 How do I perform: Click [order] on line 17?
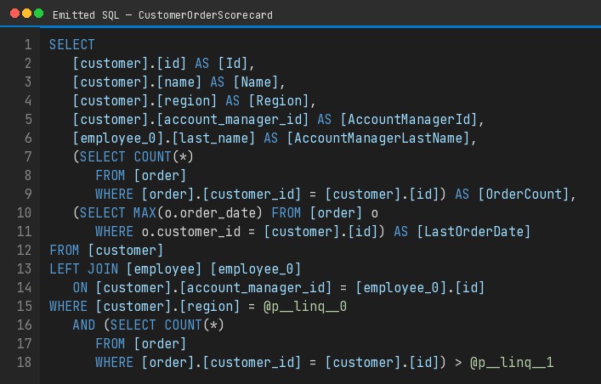click(x=160, y=344)
